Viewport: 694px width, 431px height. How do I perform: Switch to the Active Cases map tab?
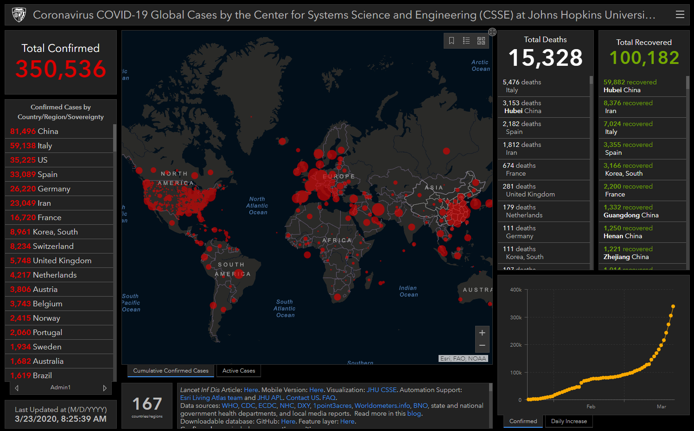(x=239, y=371)
